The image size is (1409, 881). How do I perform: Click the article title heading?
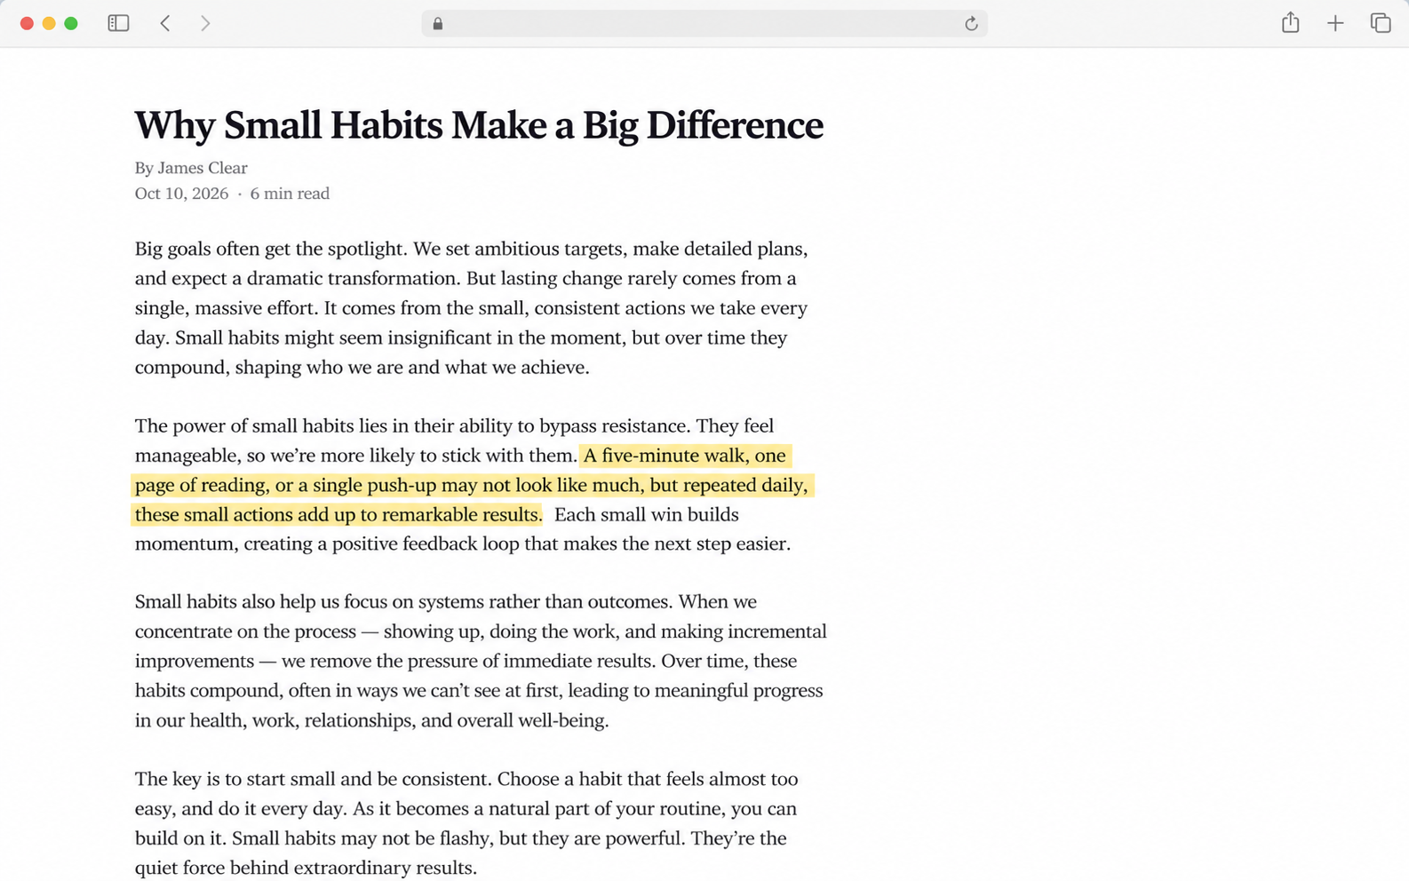click(x=479, y=125)
